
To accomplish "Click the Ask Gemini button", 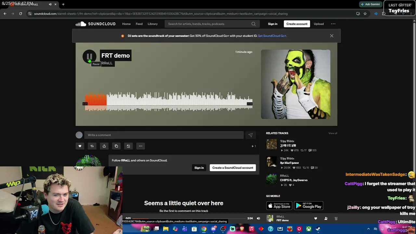I will (370, 4).
